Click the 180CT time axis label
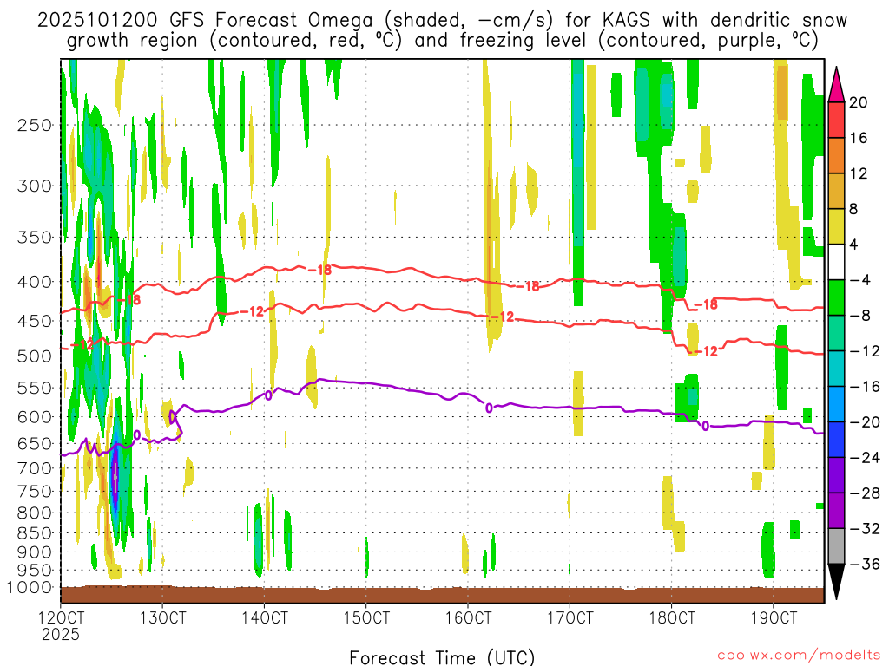The height and width of the screenshot is (666, 889). pyautogui.click(x=671, y=617)
